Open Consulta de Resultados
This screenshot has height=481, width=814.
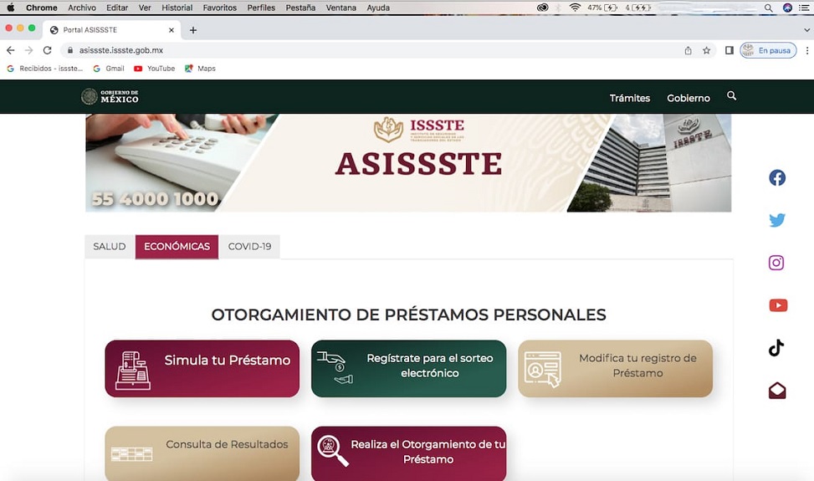coord(202,453)
